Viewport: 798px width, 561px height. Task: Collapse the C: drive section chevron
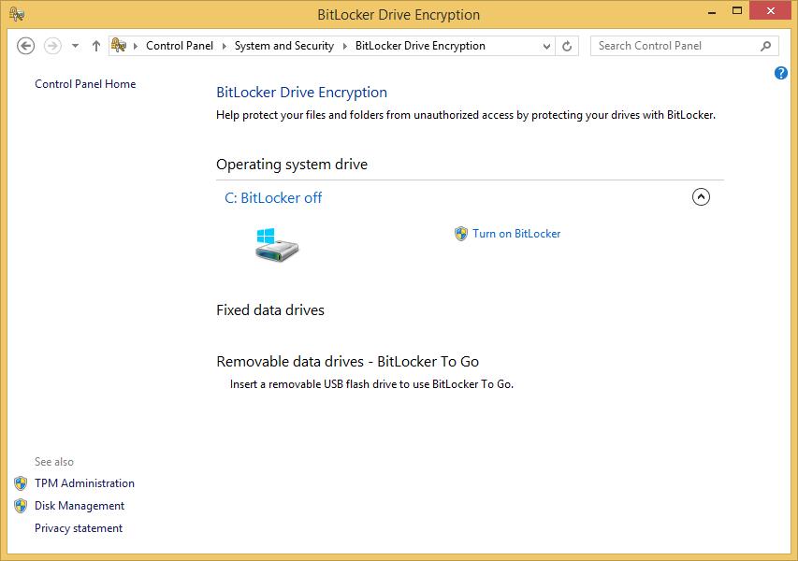point(701,197)
